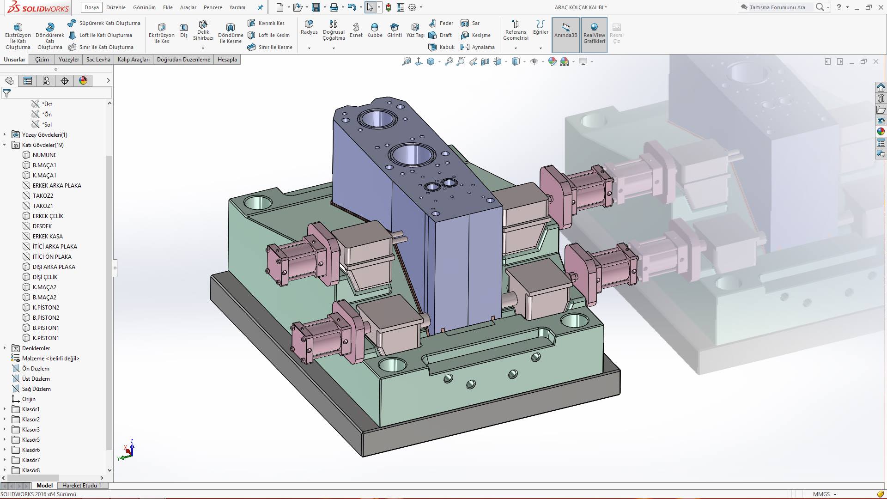887x499 pixels.
Task: Open the Dosya menu
Action: pyautogui.click(x=91, y=7)
